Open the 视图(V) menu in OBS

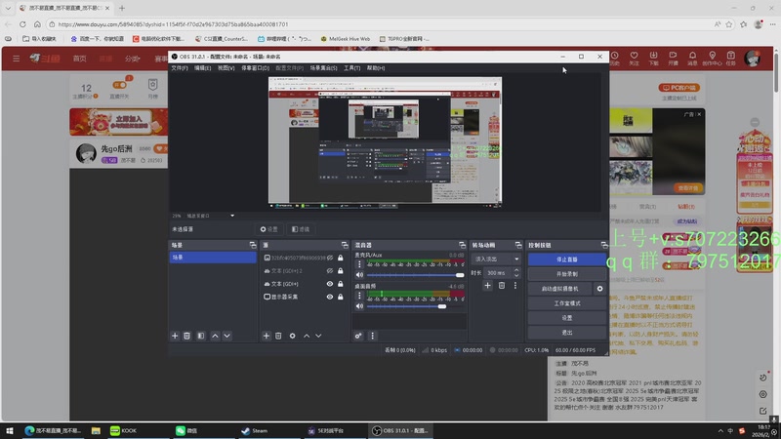226,68
